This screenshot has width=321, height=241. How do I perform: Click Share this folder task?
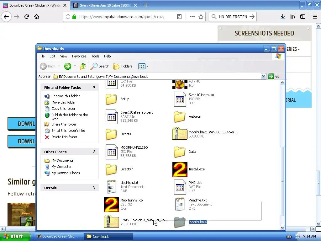click(64, 124)
